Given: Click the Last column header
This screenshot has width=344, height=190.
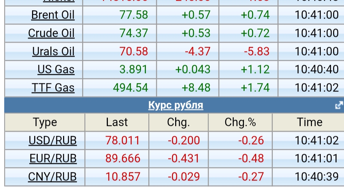Looking at the screenshot, I should (x=117, y=122).
